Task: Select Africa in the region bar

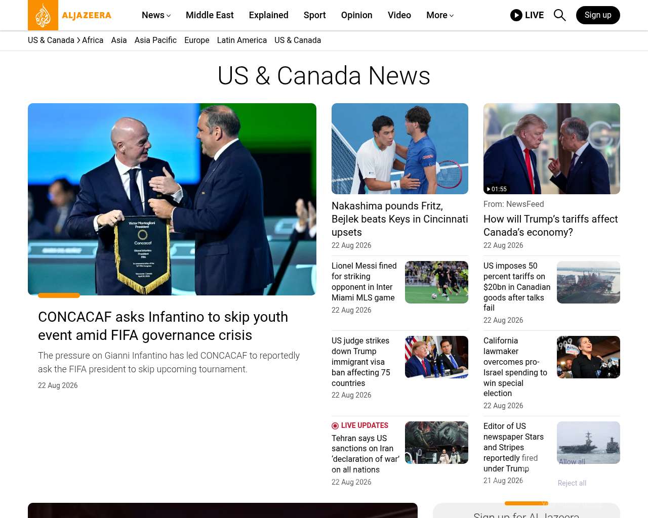Action: pyautogui.click(x=93, y=40)
